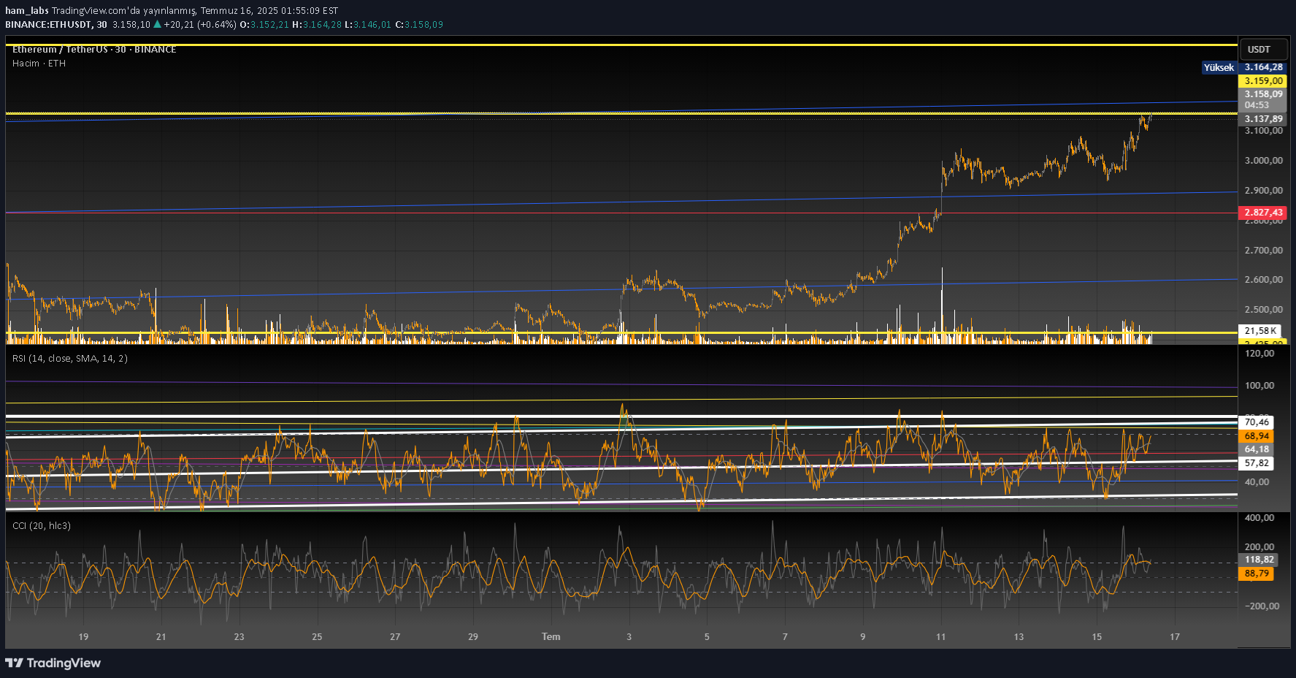Click the +20,21 (+0.64%) change value
1296x678 pixels.
[200, 25]
